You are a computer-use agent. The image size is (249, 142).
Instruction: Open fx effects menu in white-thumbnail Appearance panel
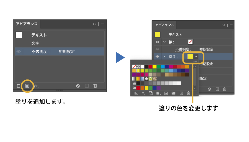(x=36, y=86)
